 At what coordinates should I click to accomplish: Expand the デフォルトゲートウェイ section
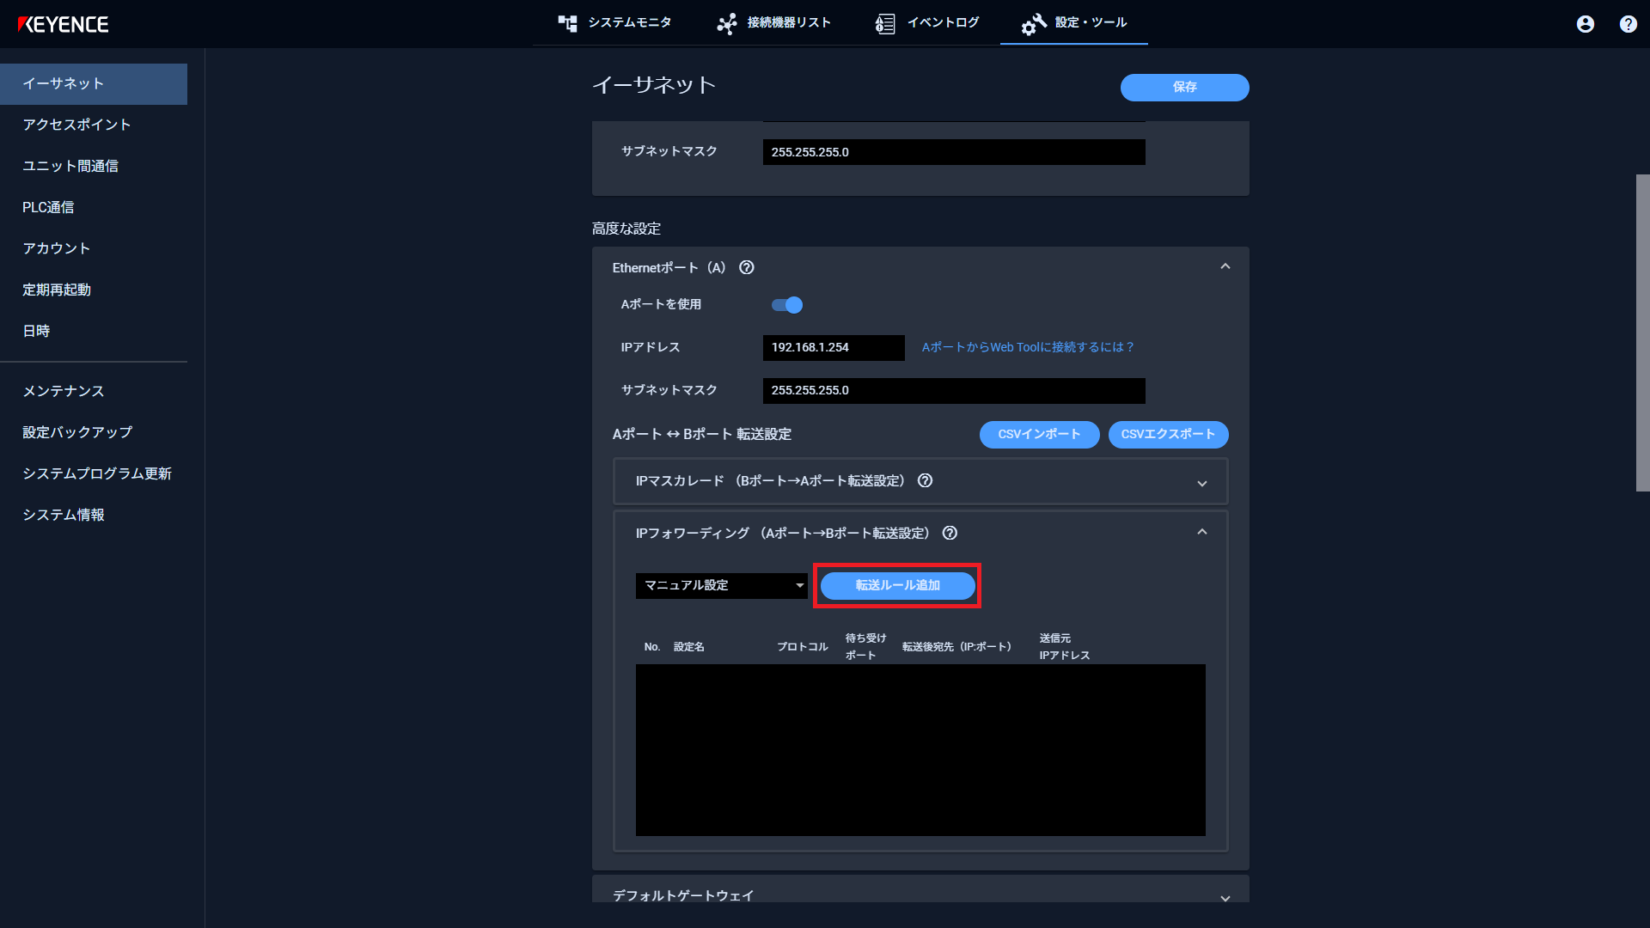pyautogui.click(x=1225, y=898)
